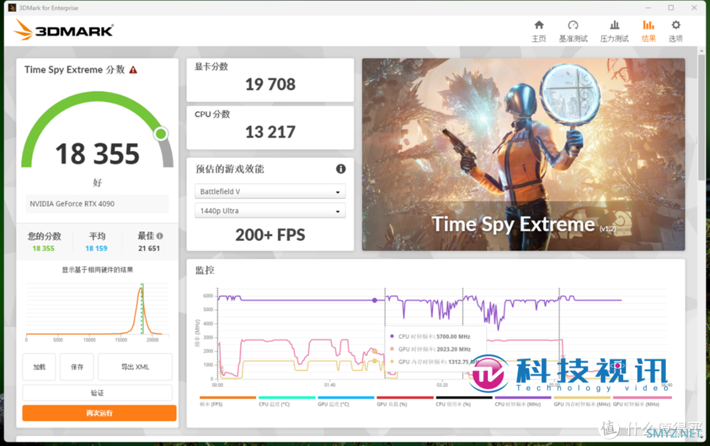Click the NVIDIA GeForce RTX 4090 label
Screen dimensions: 710x446
72,204
